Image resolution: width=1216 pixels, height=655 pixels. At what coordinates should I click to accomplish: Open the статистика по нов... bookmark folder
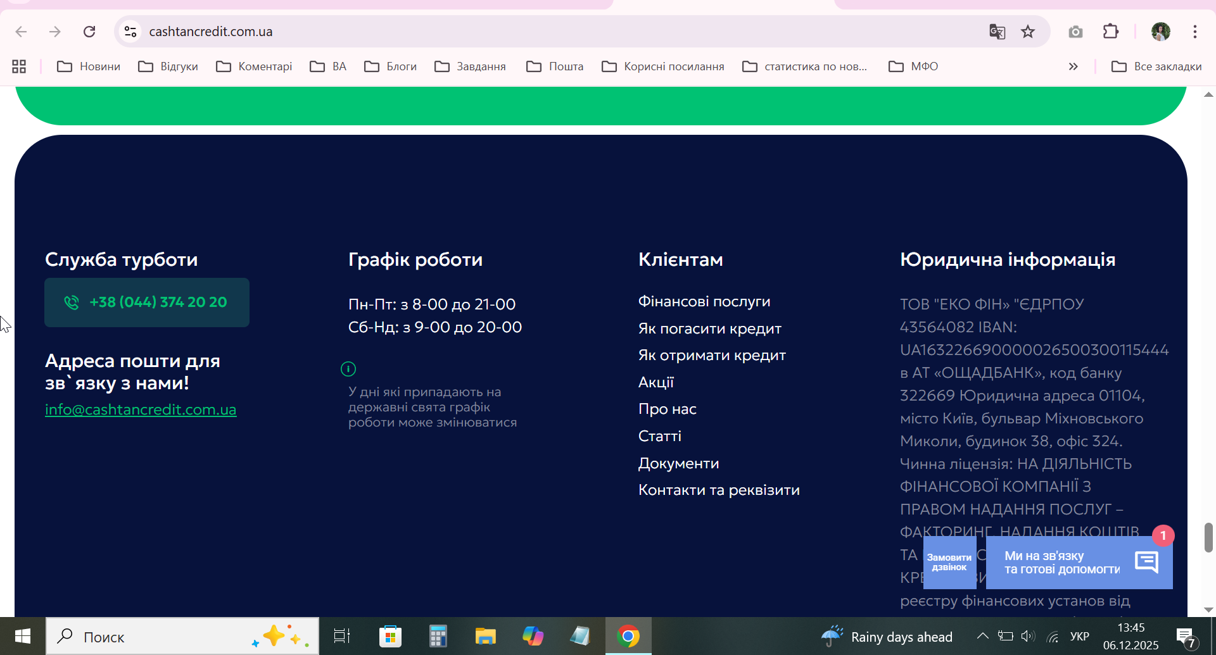[x=804, y=66]
